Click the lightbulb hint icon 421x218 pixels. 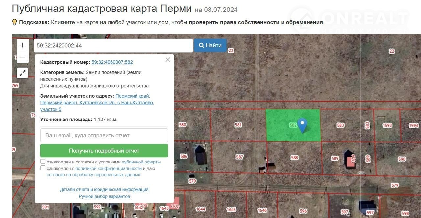pos(14,22)
